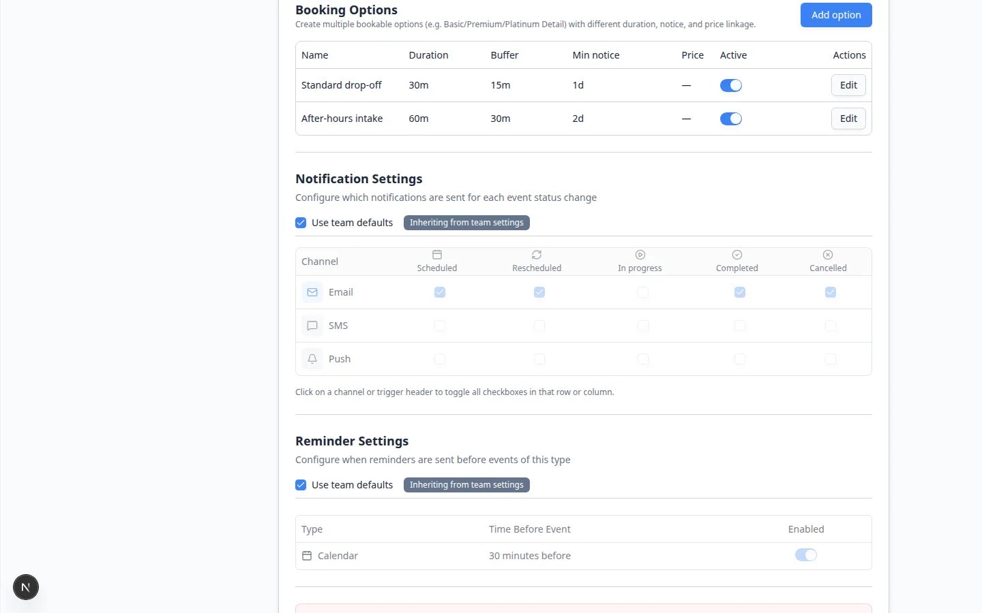Screen dimensions: 982x613
Task: Click the Add option button
Action: (x=836, y=15)
